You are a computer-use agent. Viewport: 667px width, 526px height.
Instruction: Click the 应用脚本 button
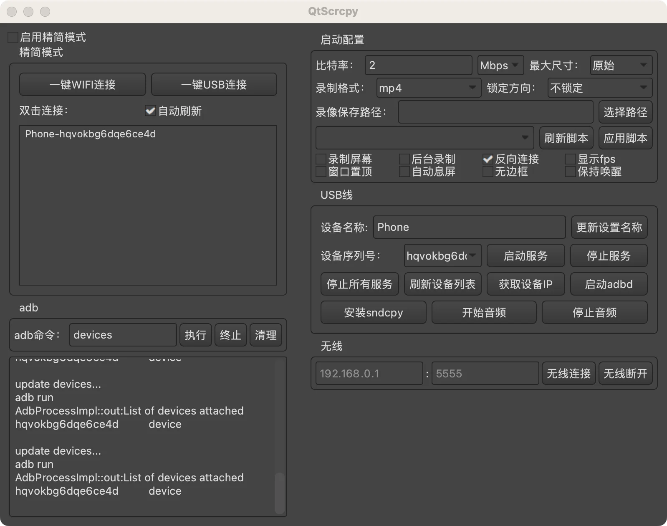[625, 138]
